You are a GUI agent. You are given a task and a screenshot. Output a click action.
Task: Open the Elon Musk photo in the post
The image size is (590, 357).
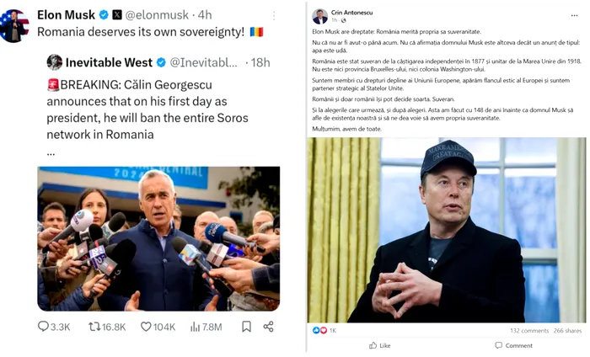coord(446,229)
